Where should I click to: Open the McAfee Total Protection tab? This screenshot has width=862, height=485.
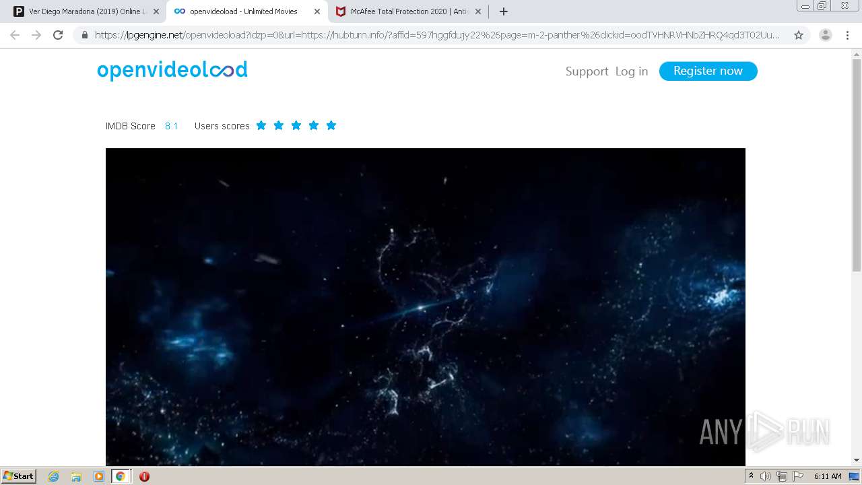click(x=407, y=11)
